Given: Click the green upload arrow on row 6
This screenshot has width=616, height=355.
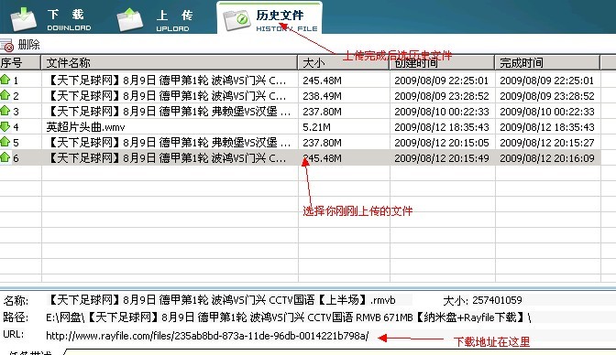Looking at the screenshot, I should point(5,157).
